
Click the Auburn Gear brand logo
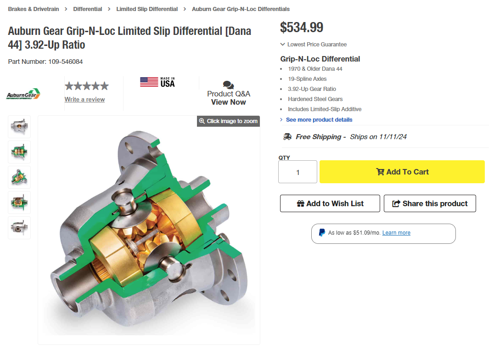click(22, 93)
